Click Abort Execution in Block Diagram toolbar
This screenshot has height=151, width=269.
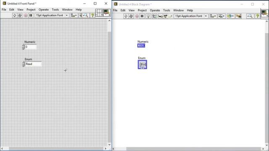pos(137,16)
